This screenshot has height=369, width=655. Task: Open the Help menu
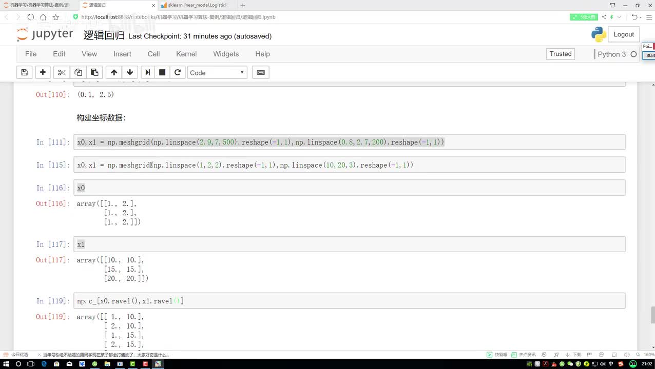pyautogui.click(x=262, y=54)
